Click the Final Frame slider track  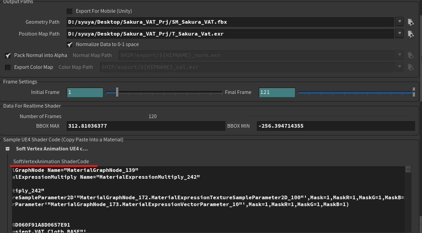354,92
